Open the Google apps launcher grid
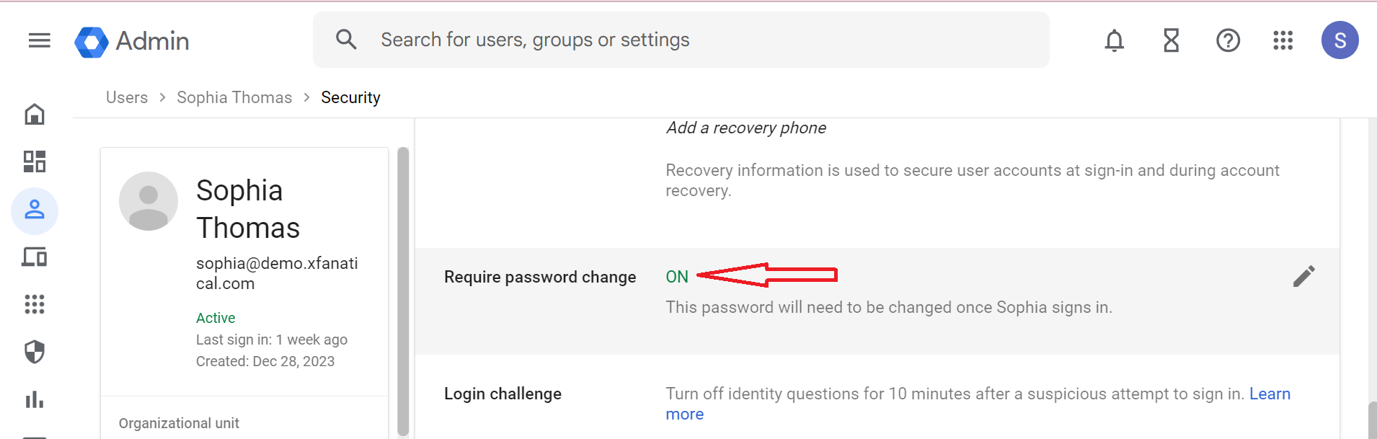Screen dimensions: 1377x439 [1283, 40]
